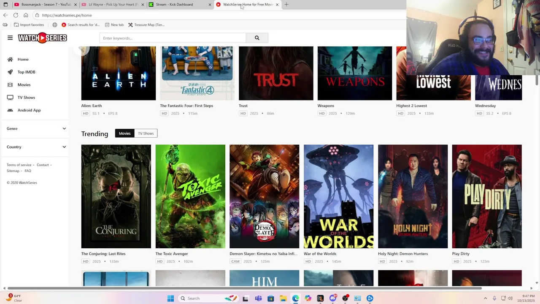This screenshot has width=540, height=304.
Task: Open Microsoft Teams from taskbar
Action: click(x=258, y=299)
